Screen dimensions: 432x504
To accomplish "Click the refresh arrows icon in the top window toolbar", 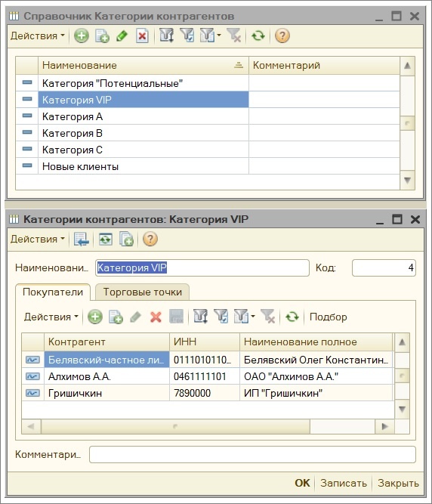I will coord(258,36).
